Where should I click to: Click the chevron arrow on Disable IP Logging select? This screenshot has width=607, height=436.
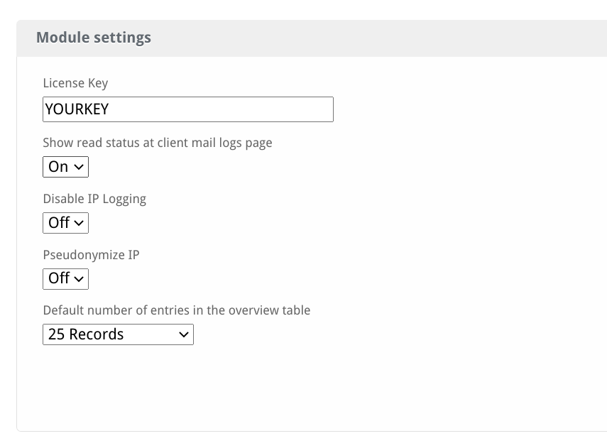(79, 223)
